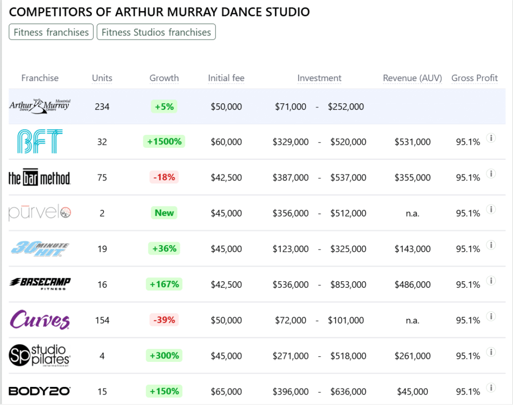Click the 234 units value
Screen dimensions: 513x405
pos(102,107)
